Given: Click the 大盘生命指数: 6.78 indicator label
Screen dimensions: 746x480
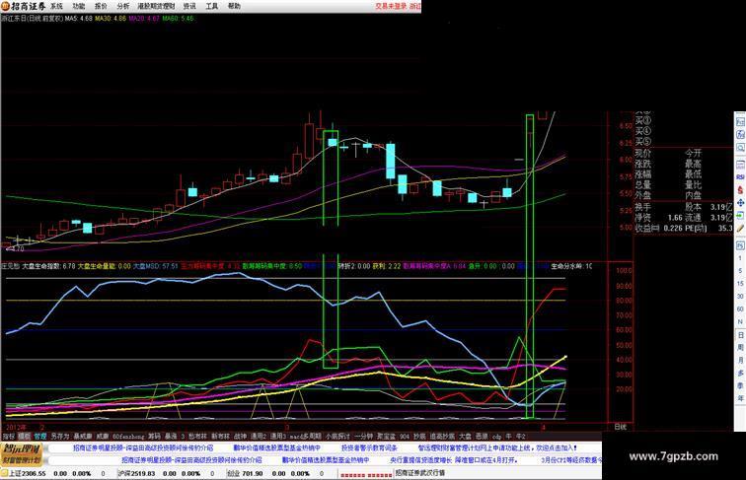Looking at the screenshot, I should click(49, 266).
